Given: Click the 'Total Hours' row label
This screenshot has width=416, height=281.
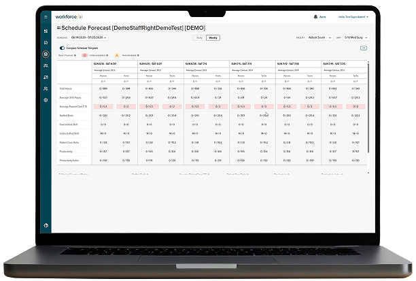Looking at the screenshot, I should [65, 88].
